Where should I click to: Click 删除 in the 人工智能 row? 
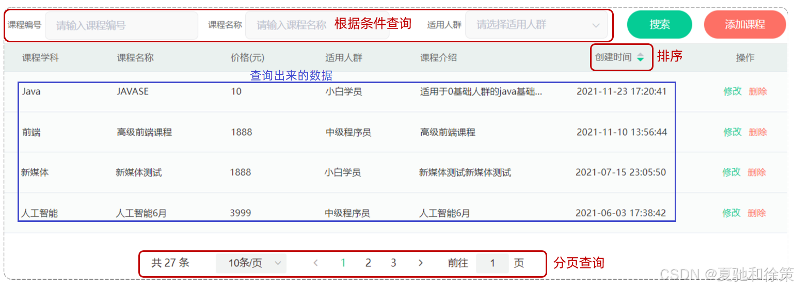point(756,213)
